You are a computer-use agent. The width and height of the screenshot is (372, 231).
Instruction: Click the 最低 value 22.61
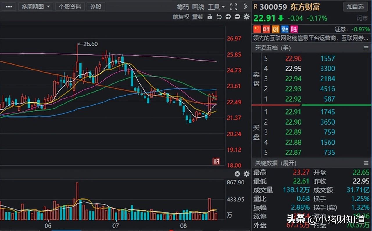tap(301, 181)
